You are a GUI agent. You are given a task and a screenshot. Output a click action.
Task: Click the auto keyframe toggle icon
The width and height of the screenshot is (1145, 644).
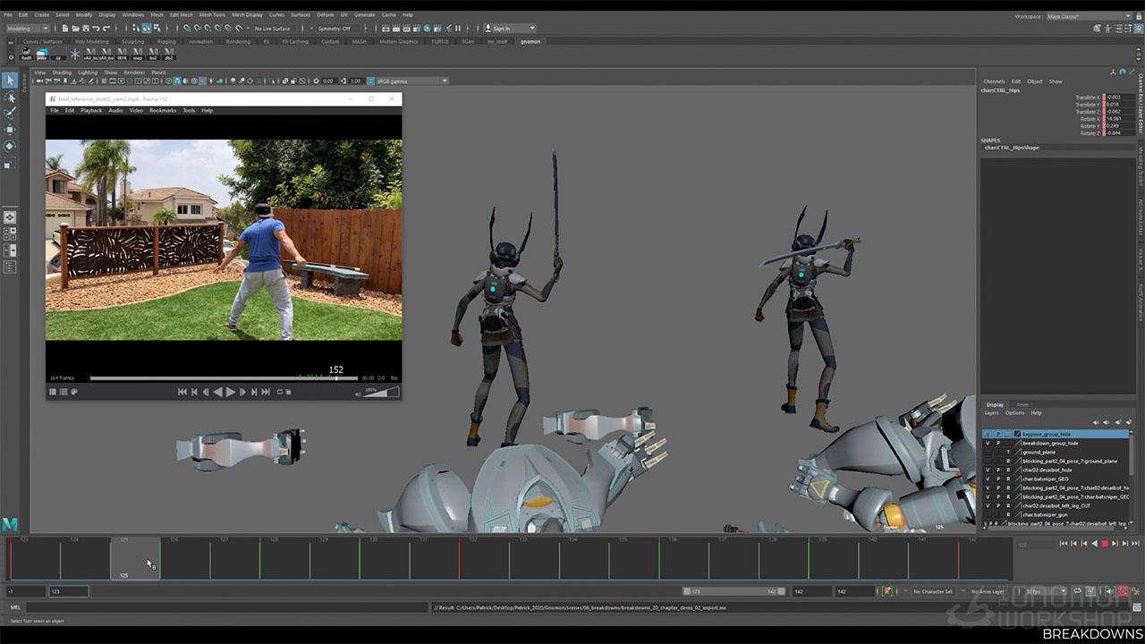coord(887,591)
